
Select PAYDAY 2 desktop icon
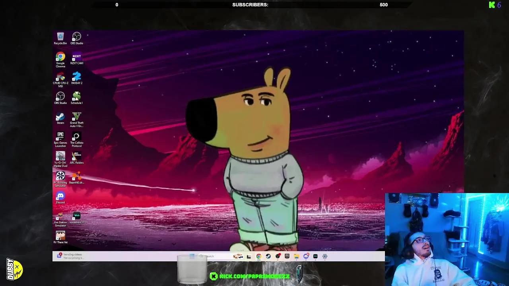77,78
